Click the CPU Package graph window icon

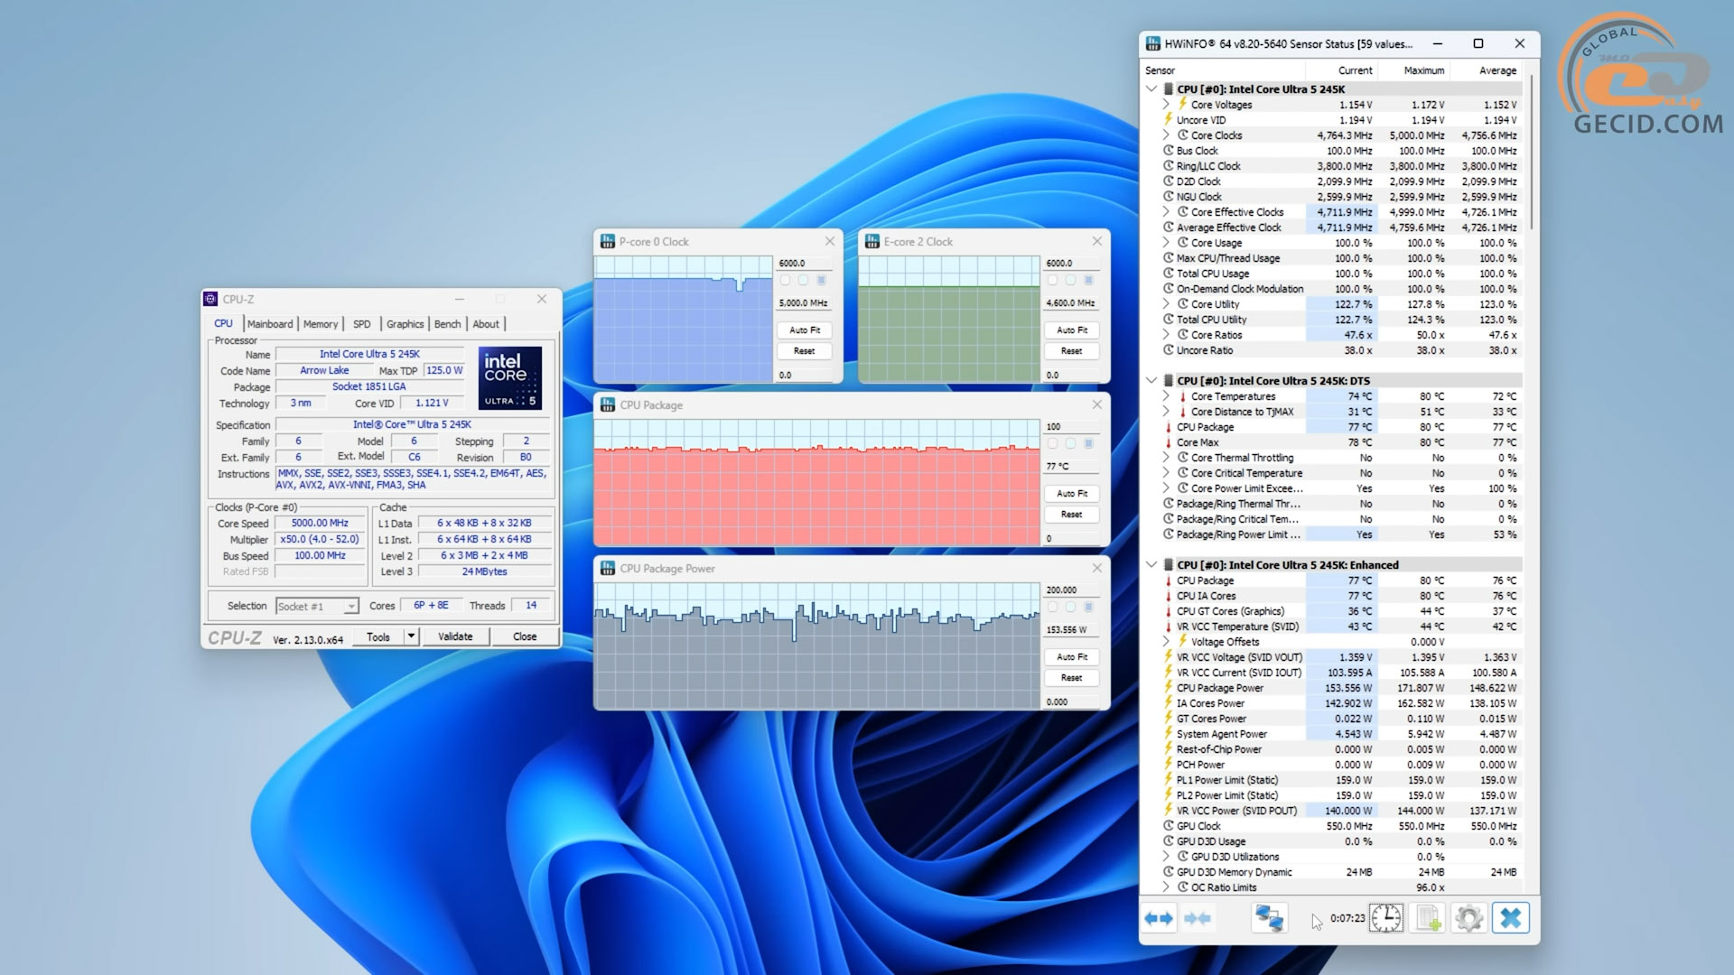tap(608, 404)
